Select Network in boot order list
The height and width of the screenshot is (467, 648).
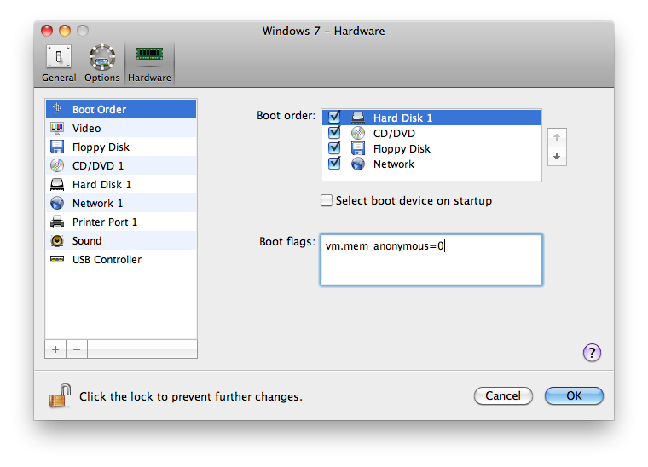click(431, 164)
